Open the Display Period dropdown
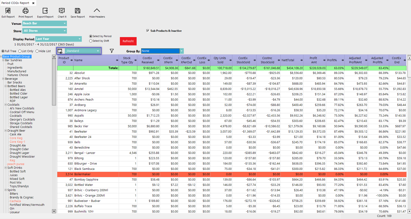 tap(80, 39)
